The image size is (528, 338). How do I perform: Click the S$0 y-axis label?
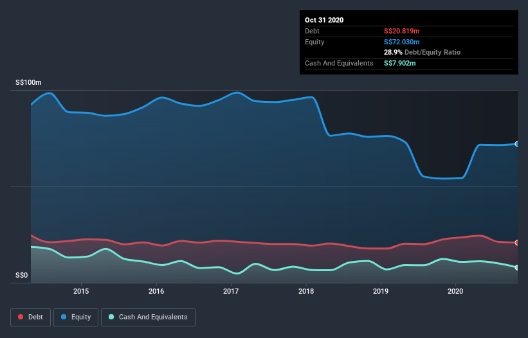[x=22, y=276]
